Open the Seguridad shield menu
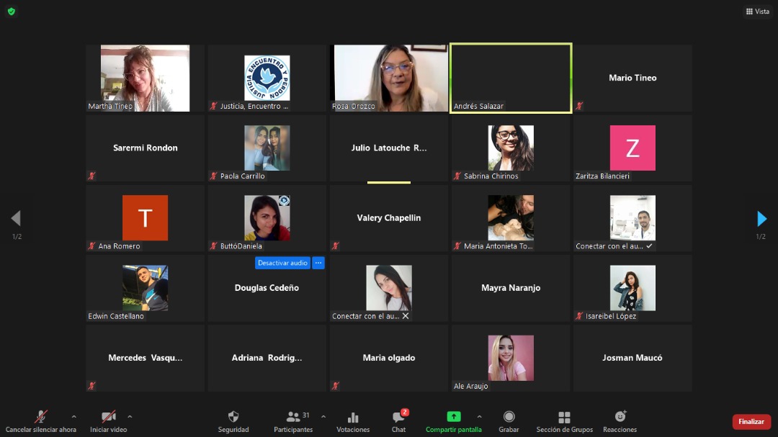 click(233, 422)
